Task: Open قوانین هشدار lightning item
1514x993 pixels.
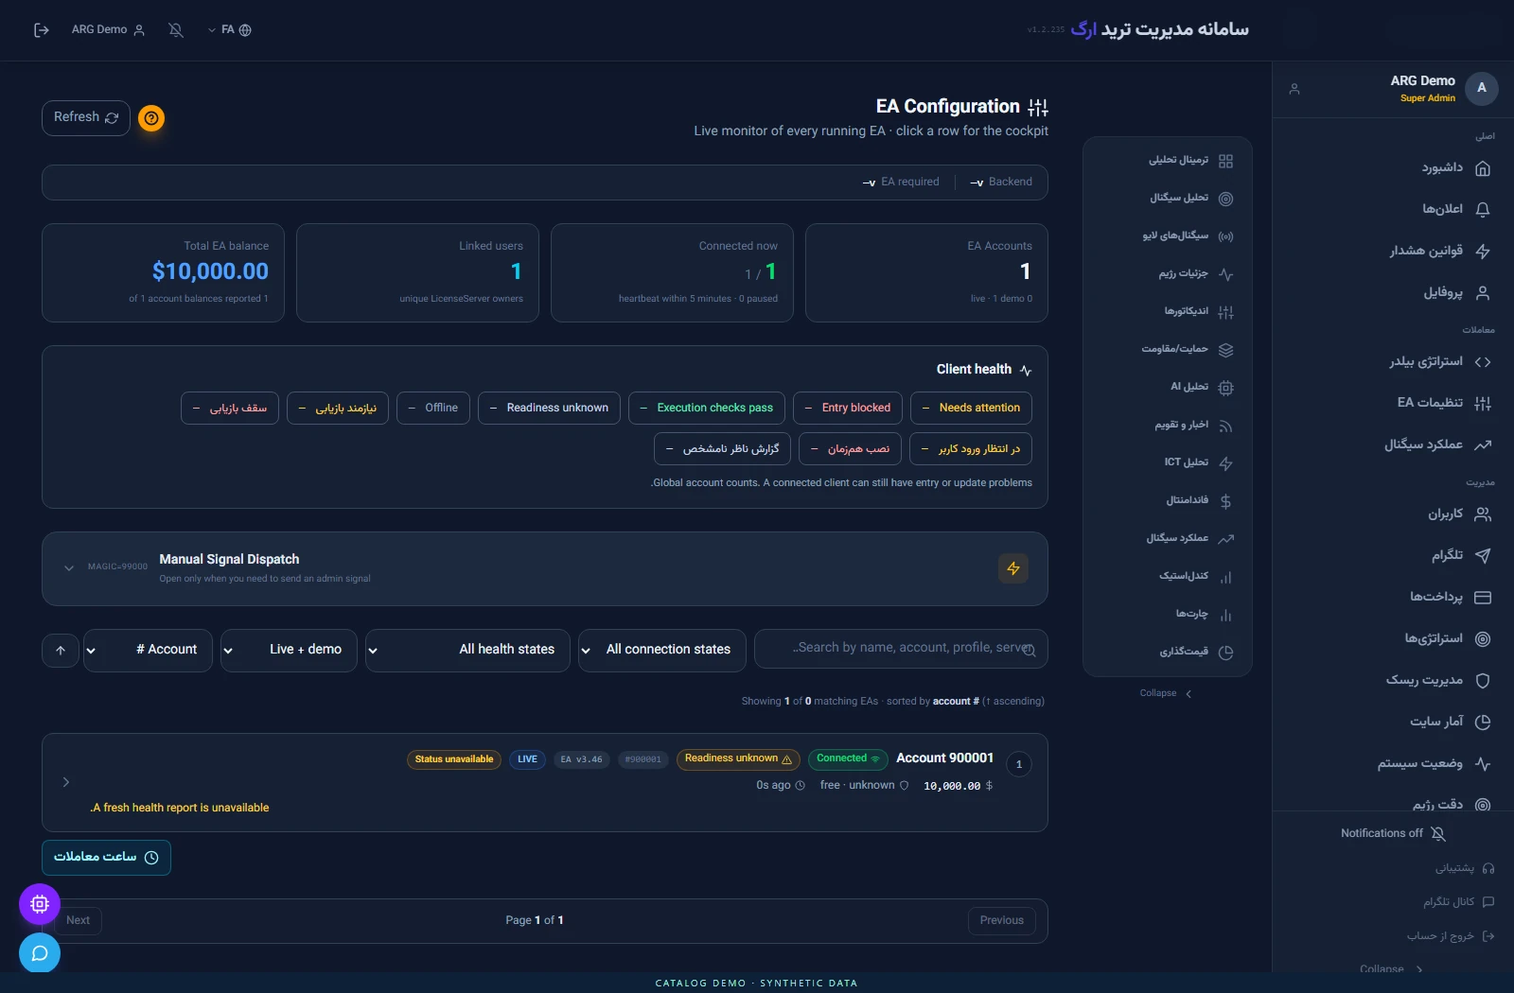Action: click(1439, 251)
